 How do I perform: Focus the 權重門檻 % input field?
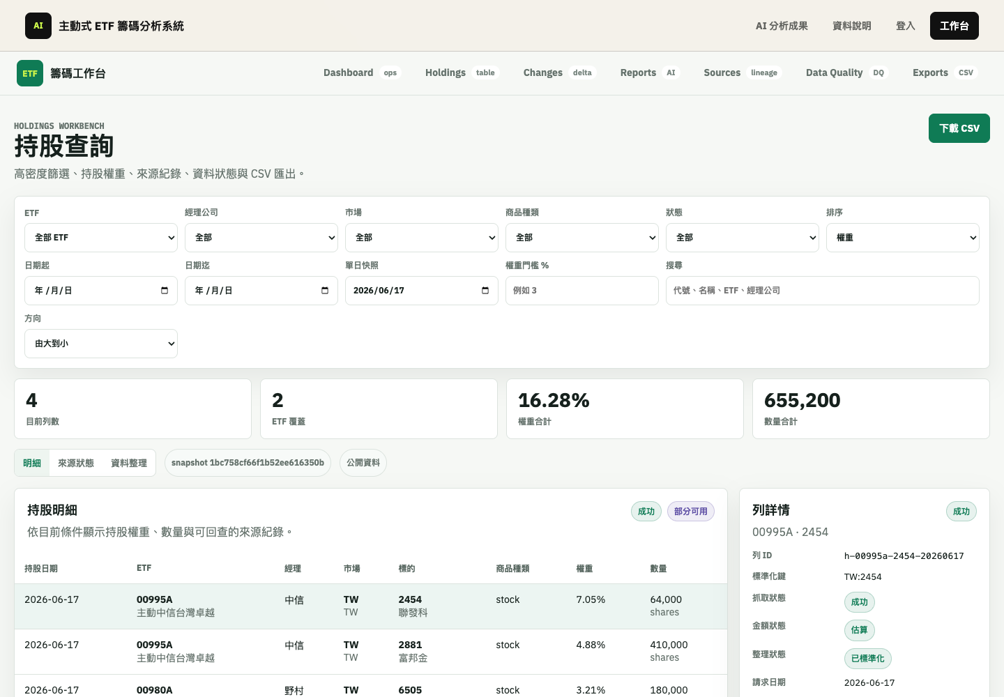pyautogui.click(x=582, y=291)
